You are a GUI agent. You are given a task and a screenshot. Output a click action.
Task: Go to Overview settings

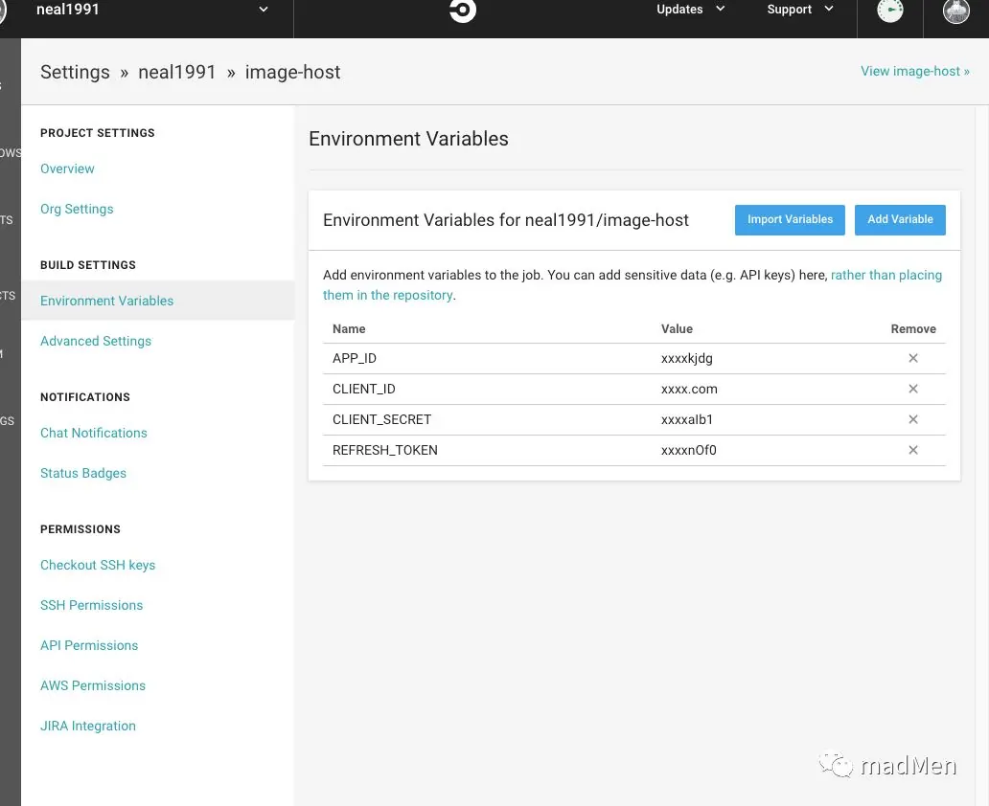click(x=67, y=168)
